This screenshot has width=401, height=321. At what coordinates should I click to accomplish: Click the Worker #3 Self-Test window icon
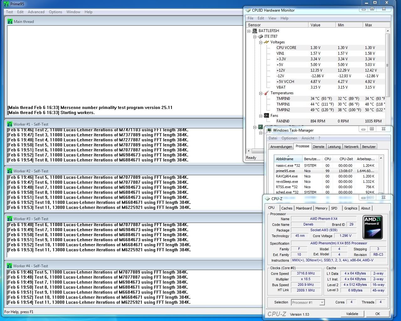(9, 219)
